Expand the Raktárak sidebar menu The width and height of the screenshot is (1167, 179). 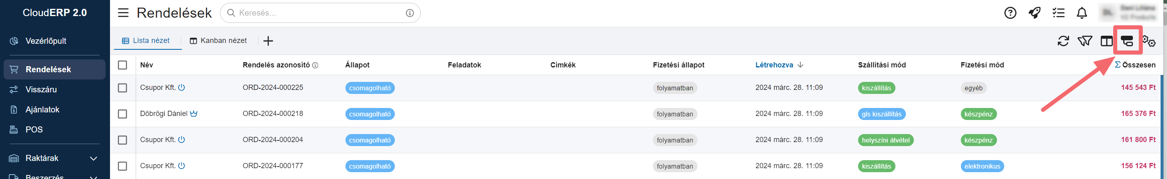pyautogui.click(x=54, y=158)
